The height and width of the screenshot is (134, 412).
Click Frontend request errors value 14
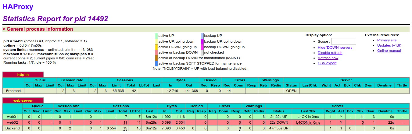point(228,91)
